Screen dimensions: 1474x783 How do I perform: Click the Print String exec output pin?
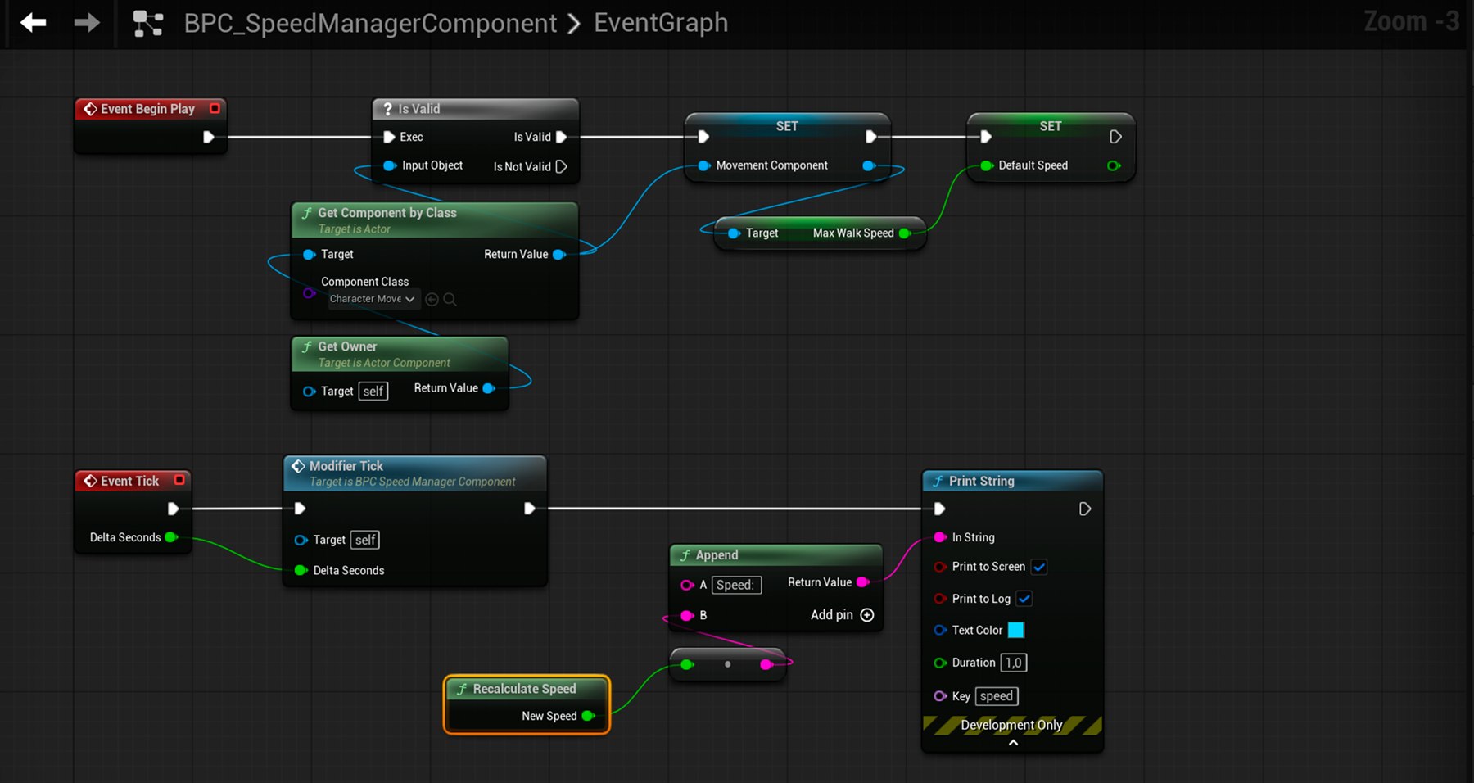point(1085,509)
